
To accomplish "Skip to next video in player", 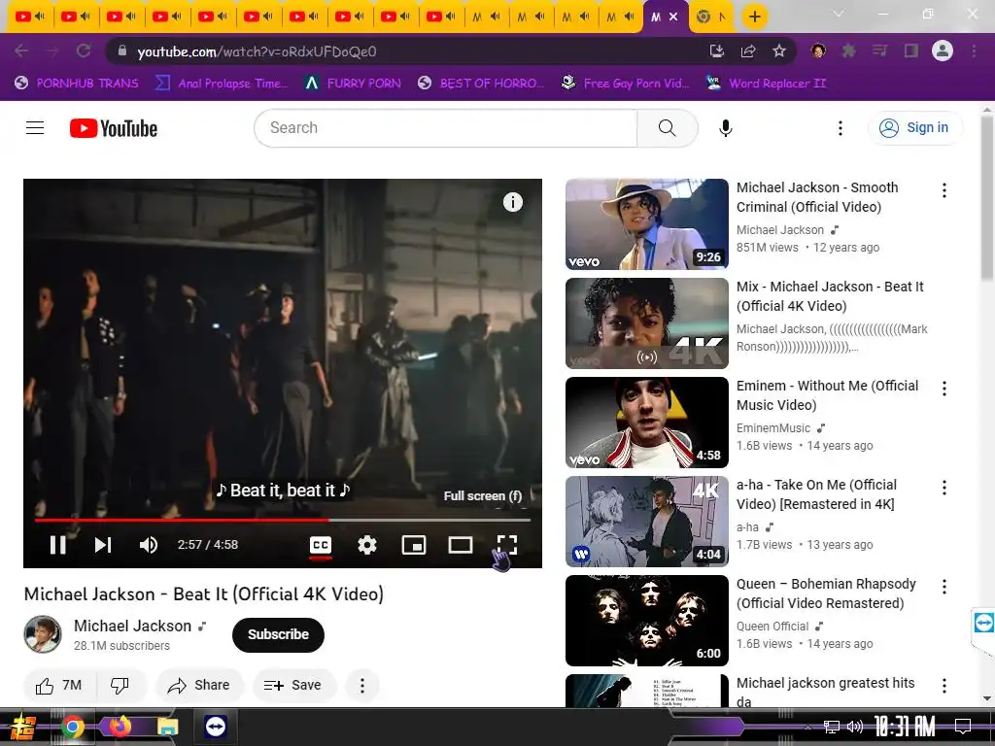I will tap(103, 545).
